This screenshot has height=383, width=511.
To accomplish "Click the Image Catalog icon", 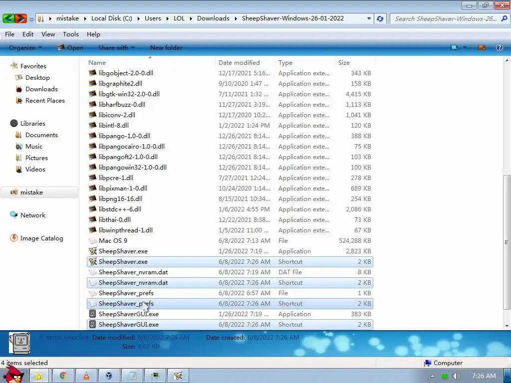I will click(14, 238).
